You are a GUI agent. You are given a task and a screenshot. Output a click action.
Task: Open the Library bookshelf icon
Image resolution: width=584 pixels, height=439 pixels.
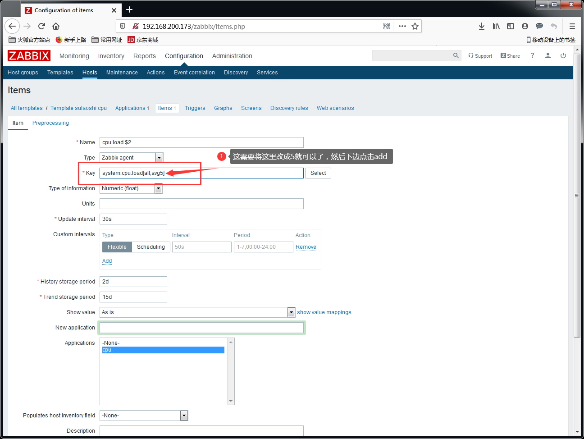point(496,26)
